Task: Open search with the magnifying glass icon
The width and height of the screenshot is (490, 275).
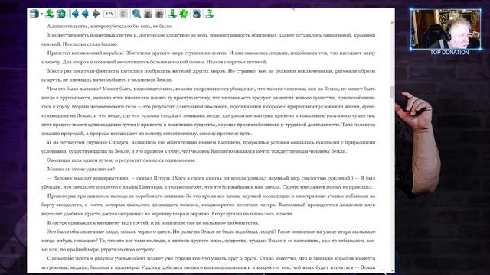Action: coord(136,14)
